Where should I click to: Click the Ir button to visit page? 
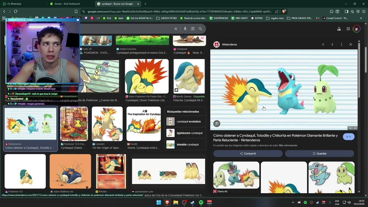tap(348, 137)
